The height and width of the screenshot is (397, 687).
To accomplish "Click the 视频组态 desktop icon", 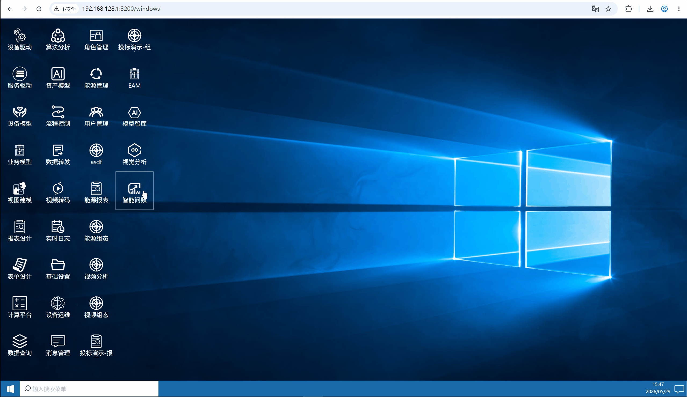I will pos(96,307).
